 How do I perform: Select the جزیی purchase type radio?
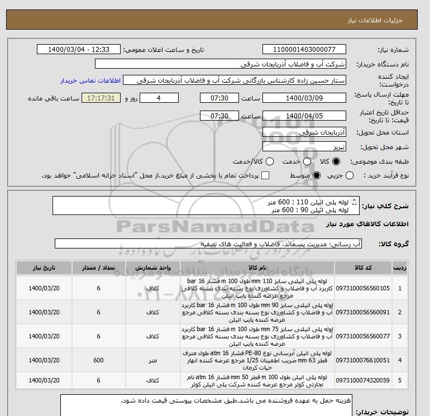(x=350, y=175)
